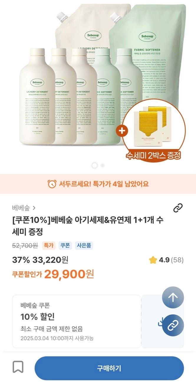Tap the orange plus icon on product image
196x382 pixels.
point(121,131)
